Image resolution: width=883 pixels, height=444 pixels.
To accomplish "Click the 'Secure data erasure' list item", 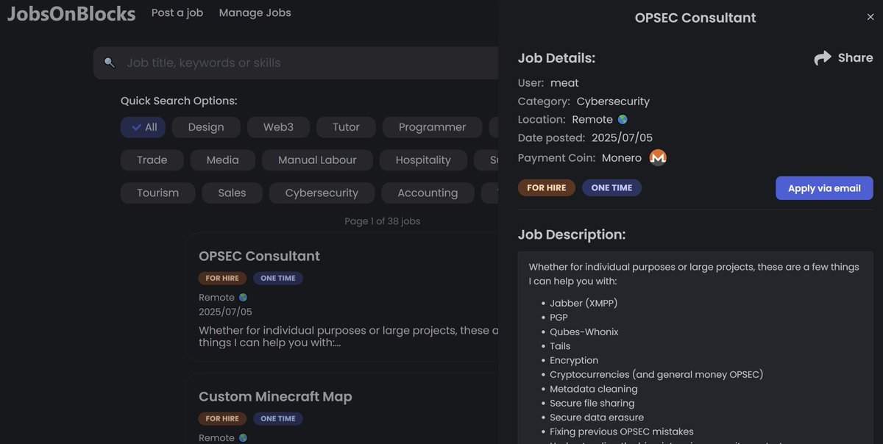I will (597, 418).
